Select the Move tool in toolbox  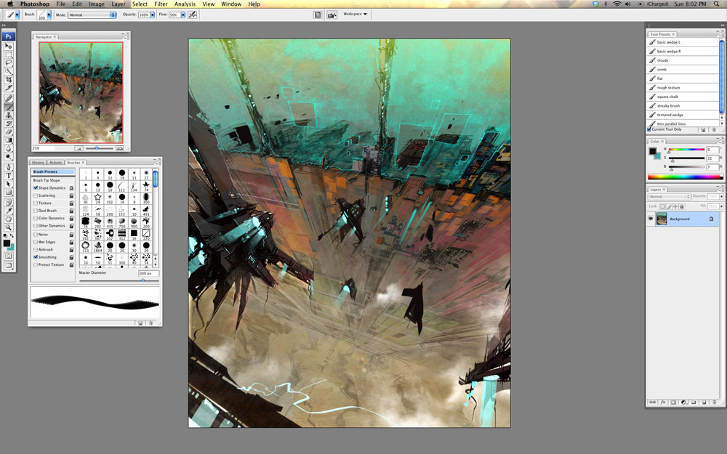tap(8, 46)
